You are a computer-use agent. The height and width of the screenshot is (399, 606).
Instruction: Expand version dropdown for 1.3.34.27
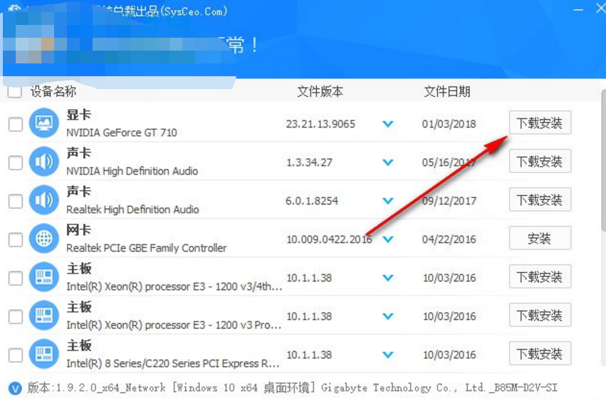(x=387, y=162)
